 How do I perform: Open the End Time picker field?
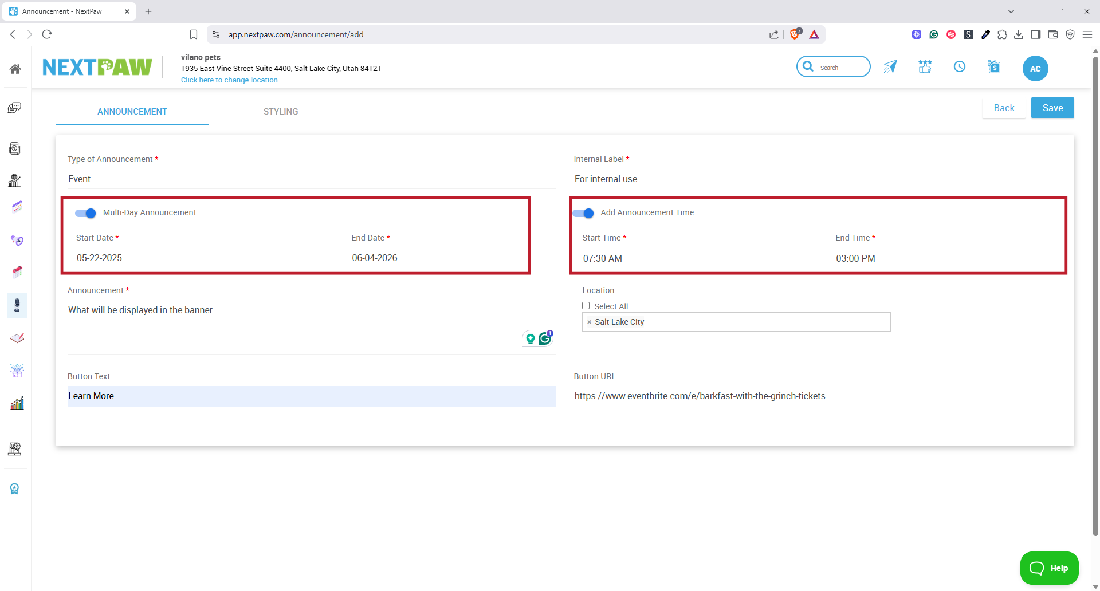pos(944,258)
